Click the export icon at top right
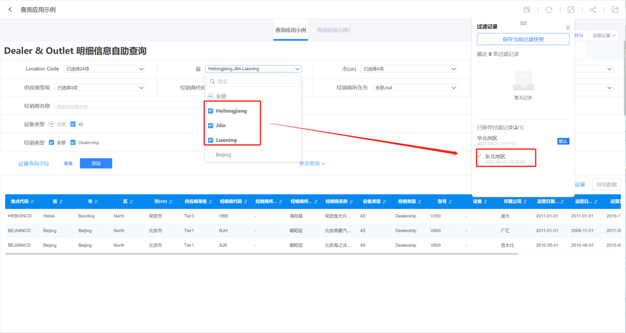The width and height of the screenshot is (626, 333). tap(615, 10)
